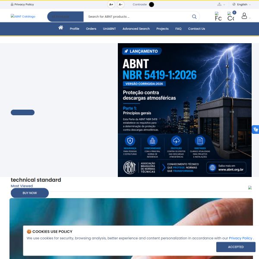Open the All Products category dropdown
The height and width of the screenshot is (259, 259).
point(66,16)
